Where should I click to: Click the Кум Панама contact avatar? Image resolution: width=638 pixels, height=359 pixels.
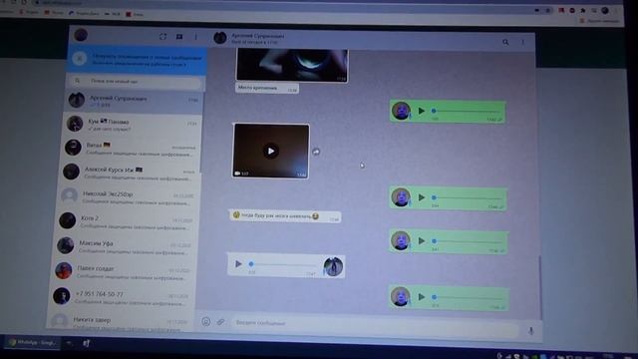tap(75, 124)
